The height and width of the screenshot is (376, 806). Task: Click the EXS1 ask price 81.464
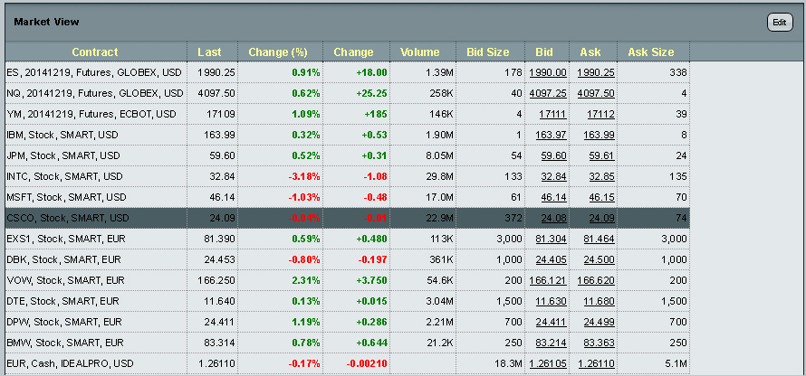coord(599,239)
